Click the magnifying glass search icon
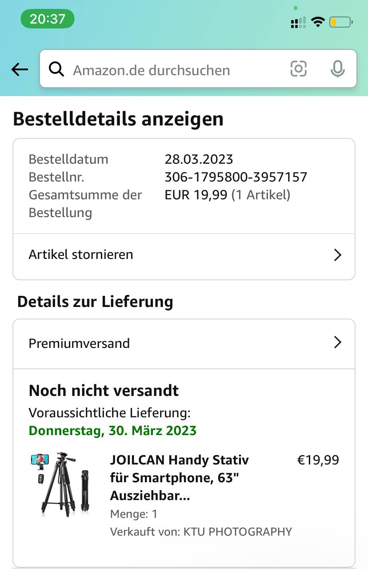 56,69
